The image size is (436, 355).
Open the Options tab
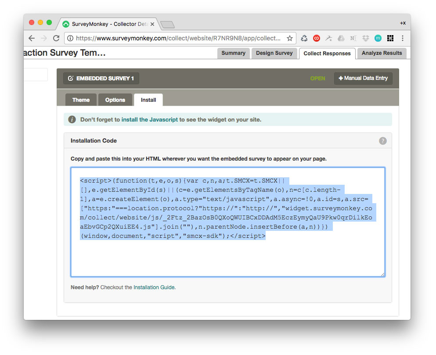coord(115,100)
